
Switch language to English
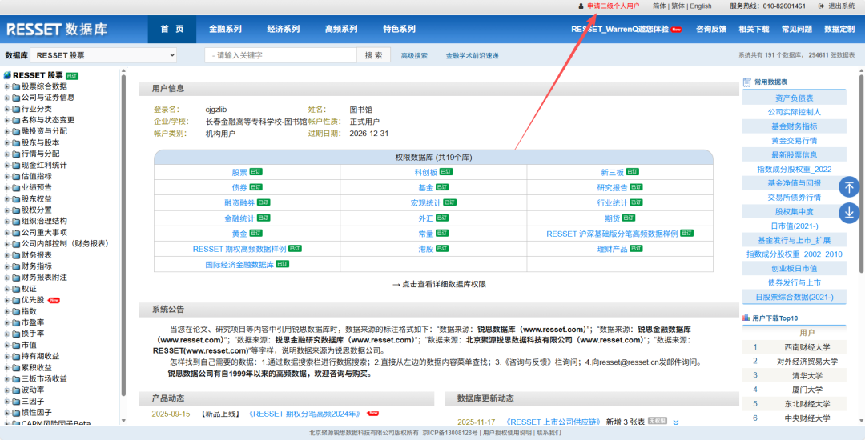point(701,6)
